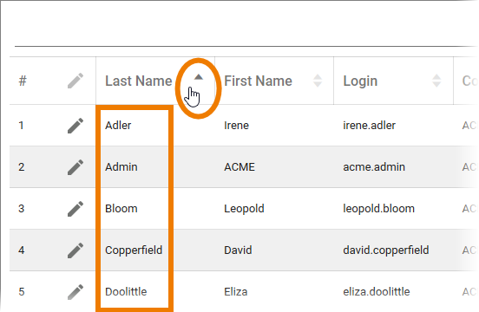Image resolution: width=479 pixels, height=312 pixels.
Task: Click pencil icon in Copperfield row
Action: pos(75,250)
